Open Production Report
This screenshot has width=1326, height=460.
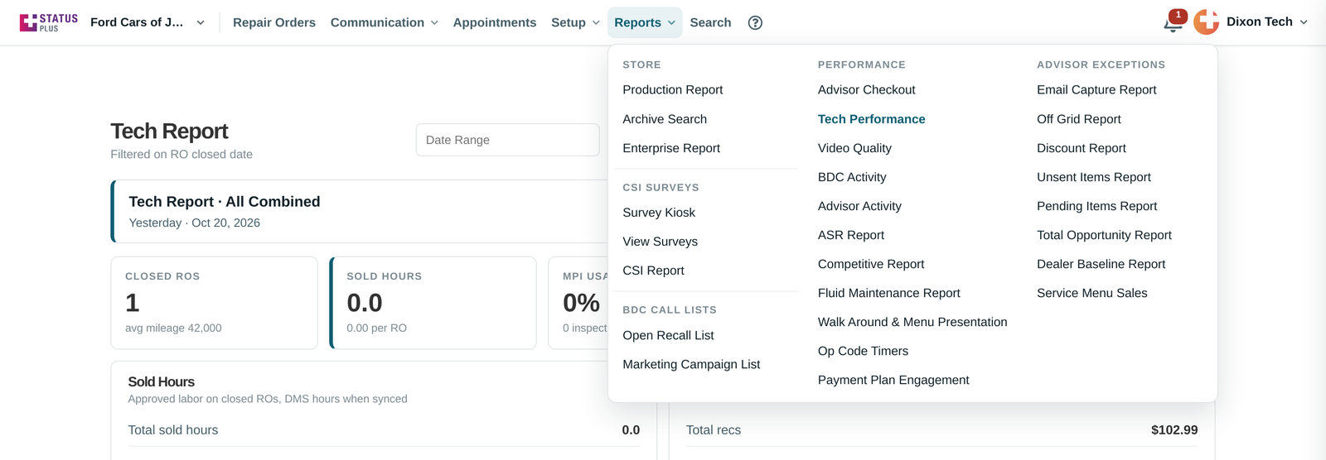tap(673, 89)
